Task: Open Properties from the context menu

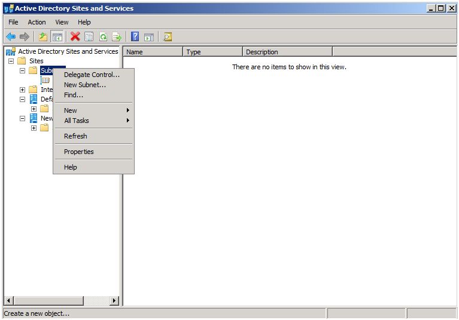Action: (94, 152)
